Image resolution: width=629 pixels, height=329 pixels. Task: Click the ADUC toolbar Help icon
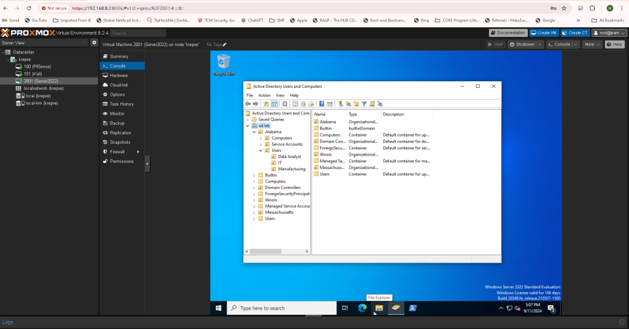[321, 104]
